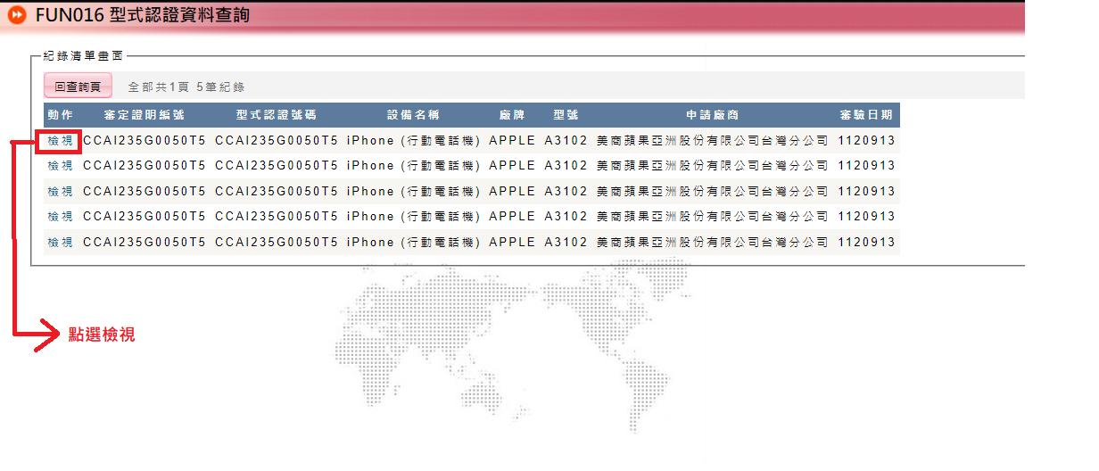Click the 紀錄清單畫面 section label

point(84,55)
